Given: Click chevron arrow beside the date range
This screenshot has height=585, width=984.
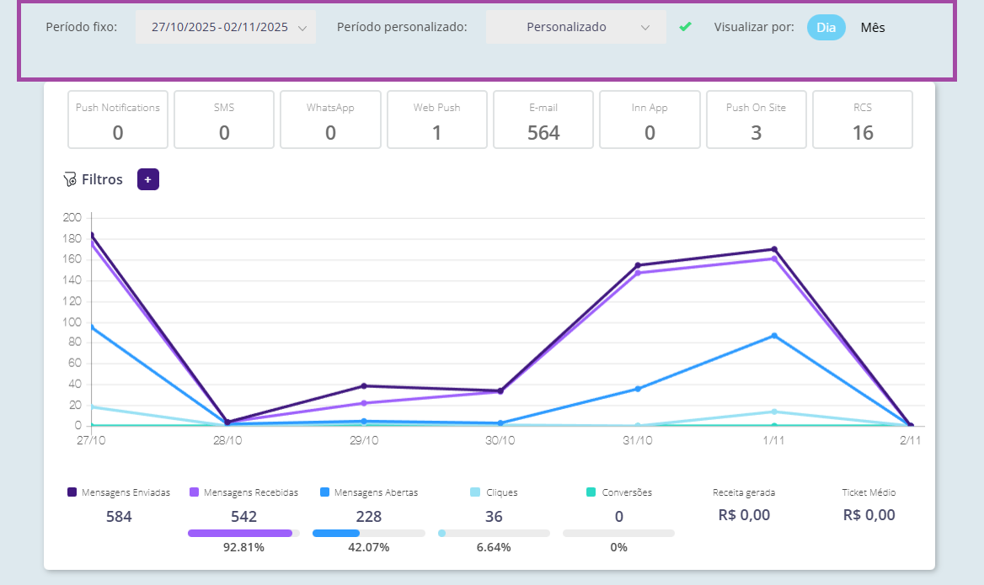Looking at the screenshot, I should 302,28.
